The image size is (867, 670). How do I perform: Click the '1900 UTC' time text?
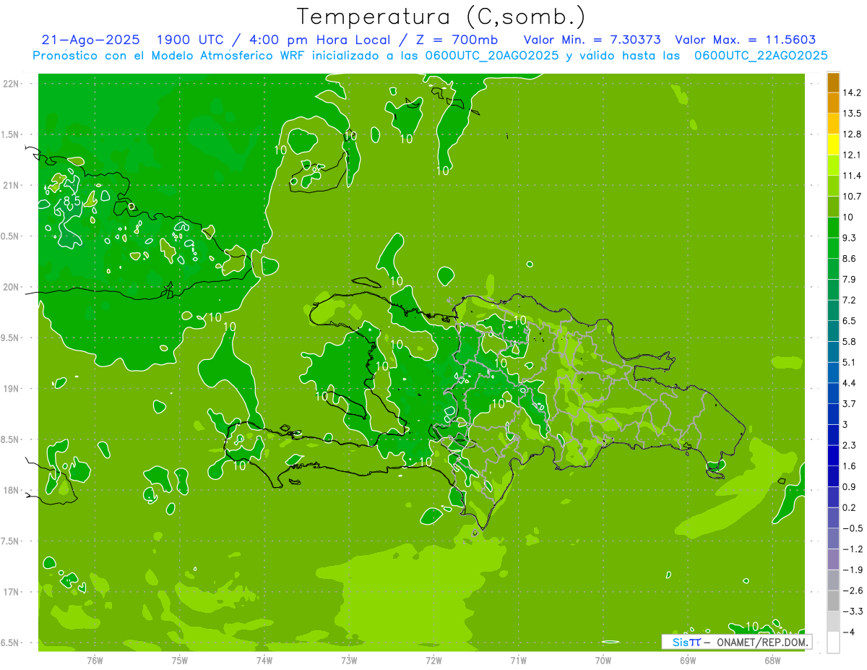click(x=189, y=40)
